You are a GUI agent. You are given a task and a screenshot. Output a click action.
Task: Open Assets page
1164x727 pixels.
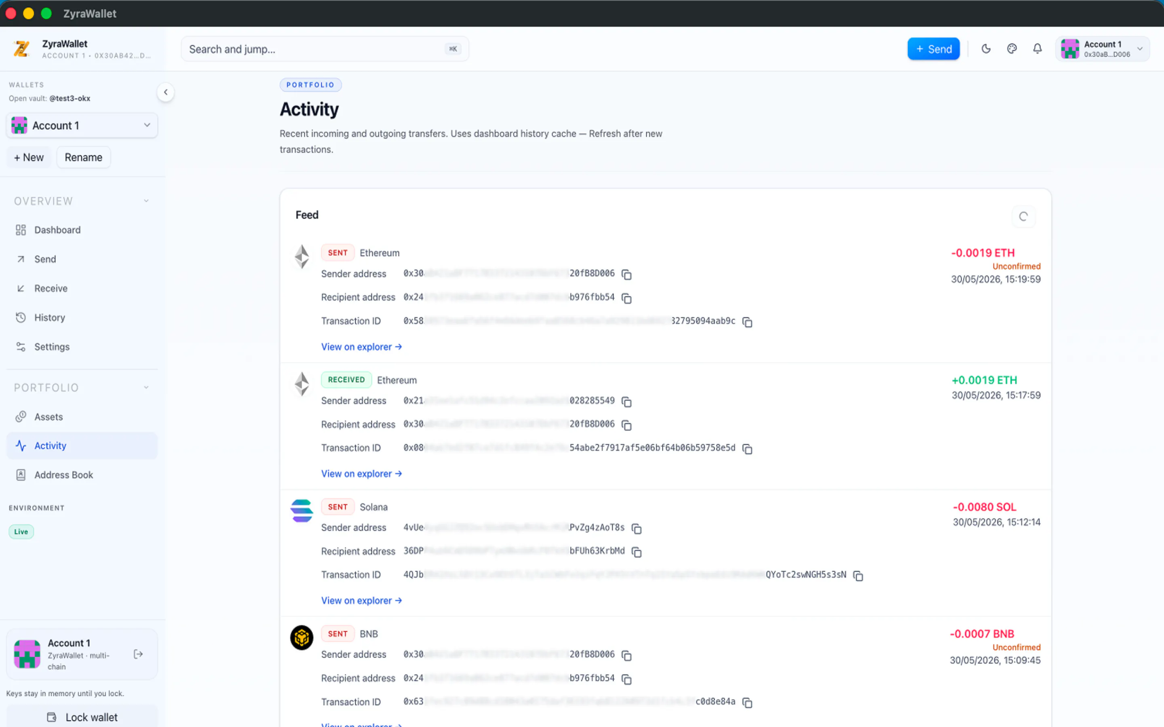point(82,417)
